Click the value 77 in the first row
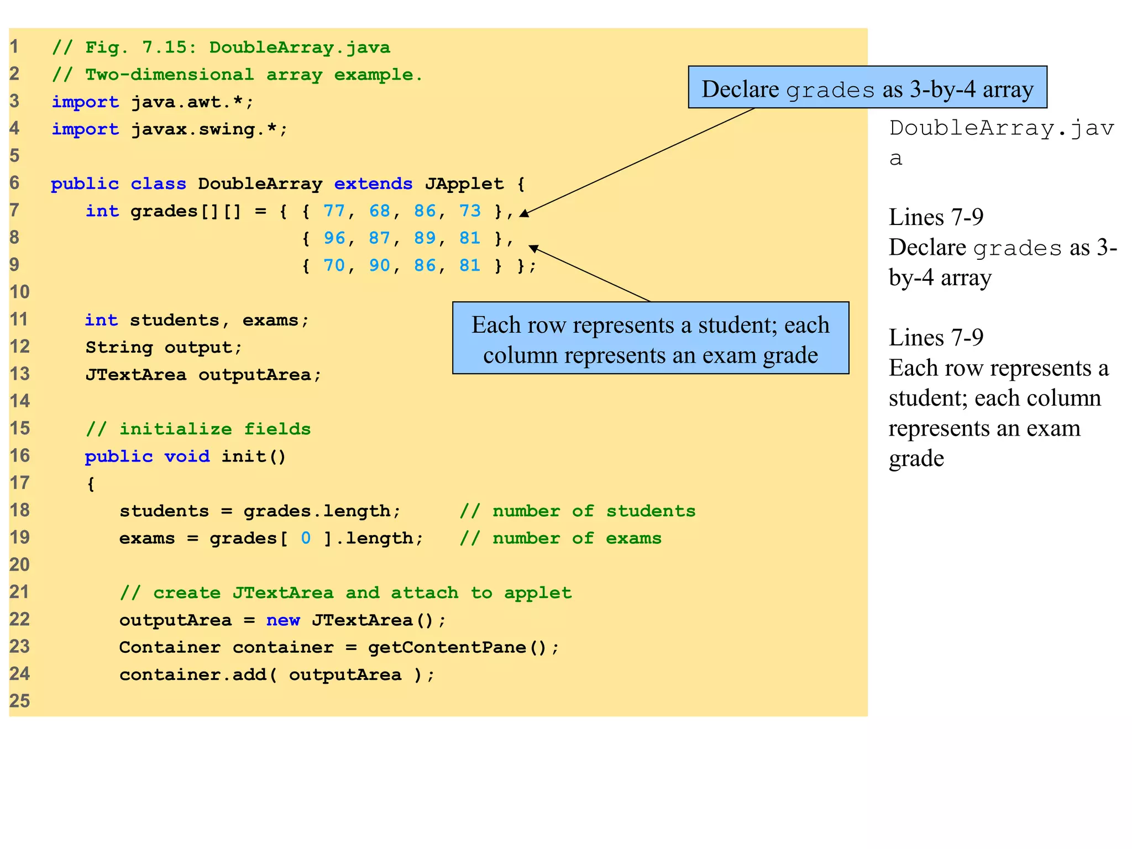This screenshot has height=849, width=1132. pyautogui.click(x=334, y=211)
